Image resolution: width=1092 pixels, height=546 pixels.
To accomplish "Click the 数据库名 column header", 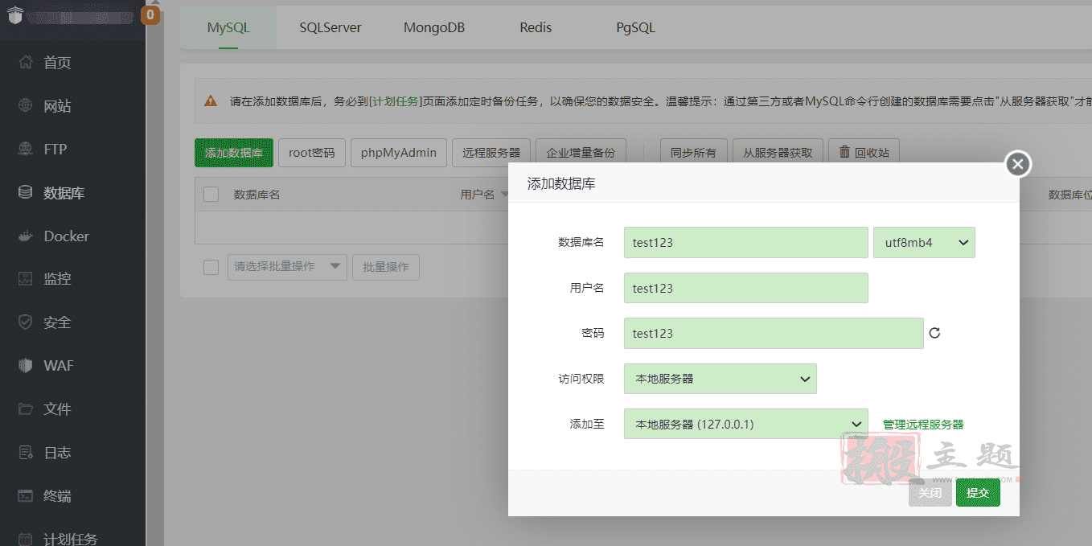I will click(257, 195).
